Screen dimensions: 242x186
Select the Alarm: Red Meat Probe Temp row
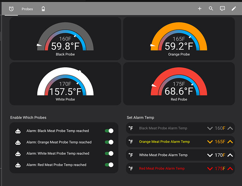click(56, 165)
